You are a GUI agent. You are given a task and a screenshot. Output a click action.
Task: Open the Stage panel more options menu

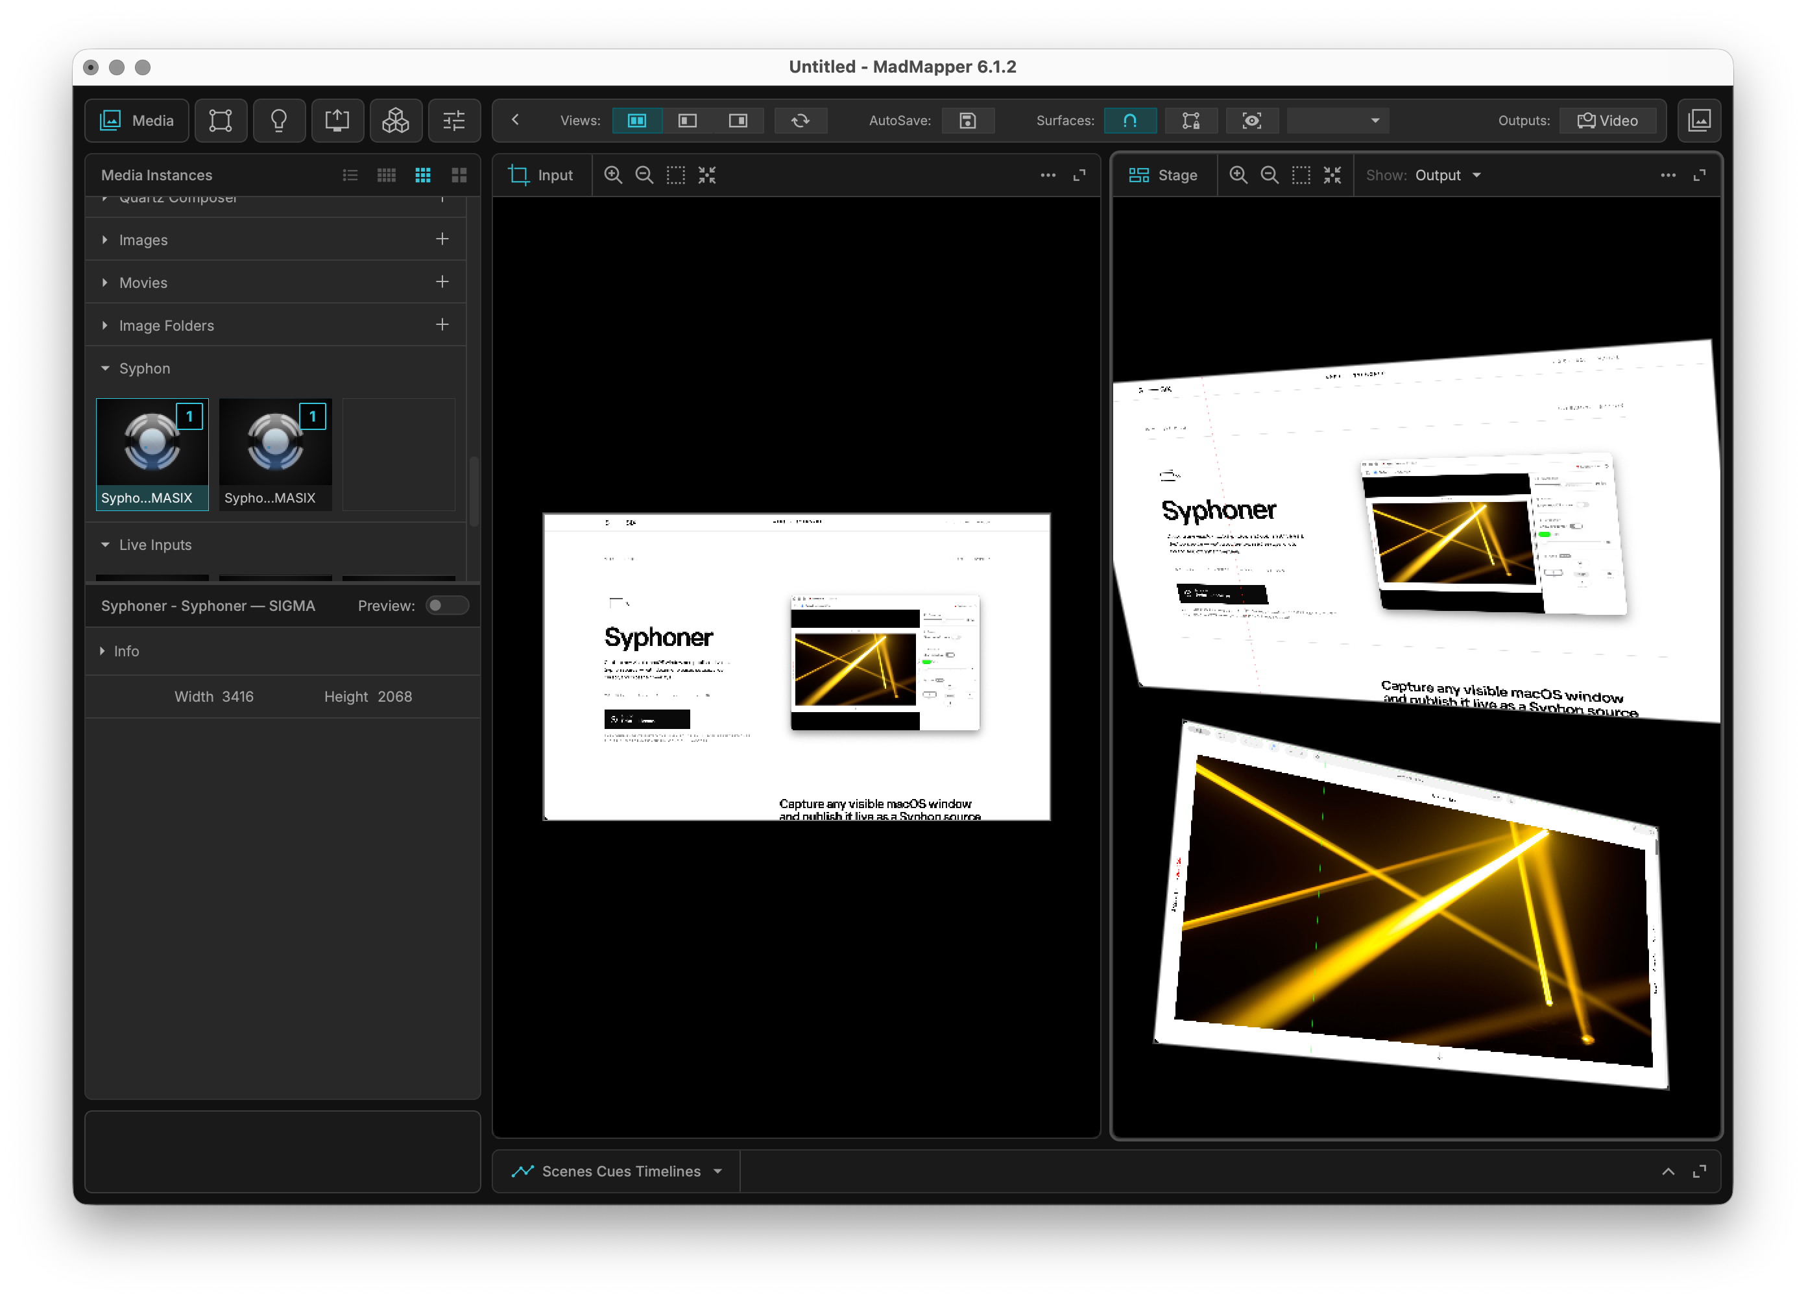coord(1668,175)
